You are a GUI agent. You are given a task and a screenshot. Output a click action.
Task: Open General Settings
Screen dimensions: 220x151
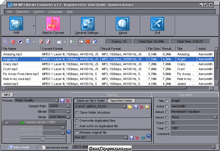pos(88,26)
